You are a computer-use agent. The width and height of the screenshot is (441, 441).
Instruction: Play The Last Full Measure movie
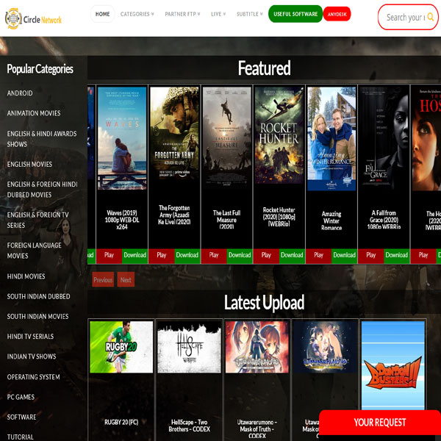coord(214,255)
